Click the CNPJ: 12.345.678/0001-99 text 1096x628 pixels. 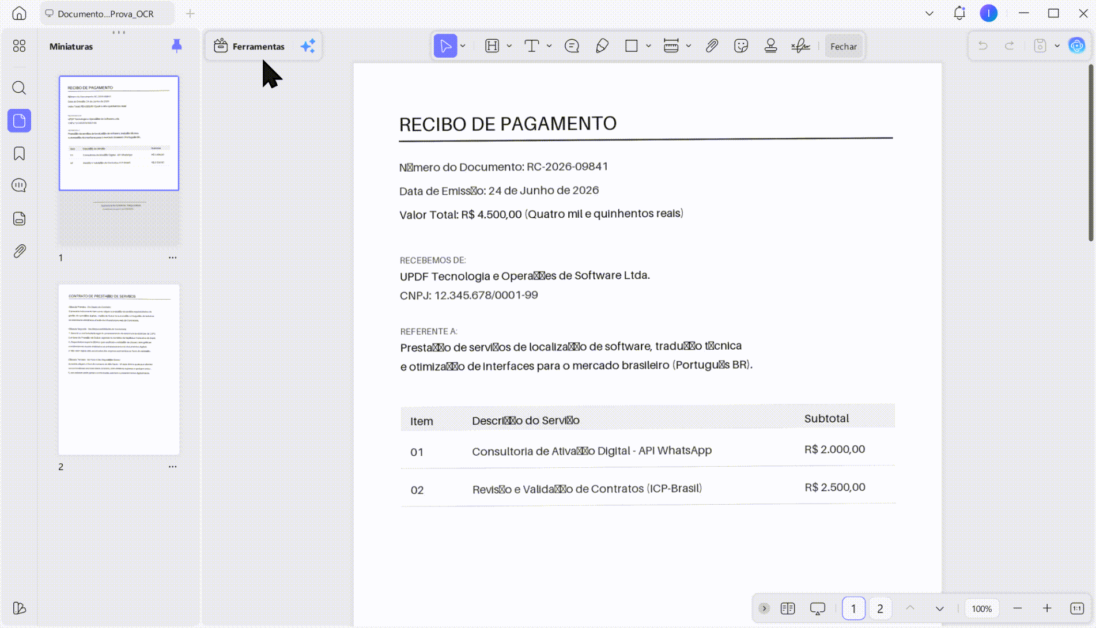coord(468,296)
